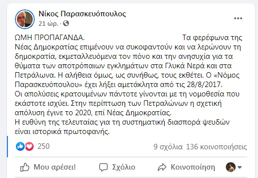Open the Νίκος Παρασκευόπουλος profile name link
Screen dimensions: 258x178
[82, 14]
